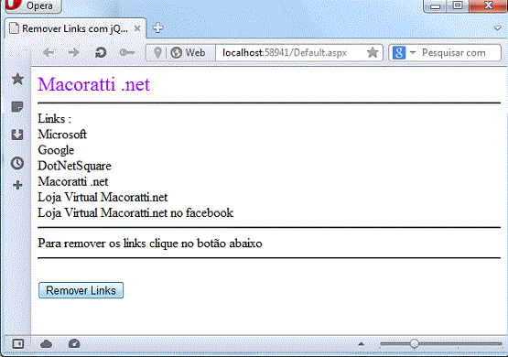Click the Opera Link cloud icon
Image resolution: width=508 pixels, height=357 pixels.
[x=46, y=343]
